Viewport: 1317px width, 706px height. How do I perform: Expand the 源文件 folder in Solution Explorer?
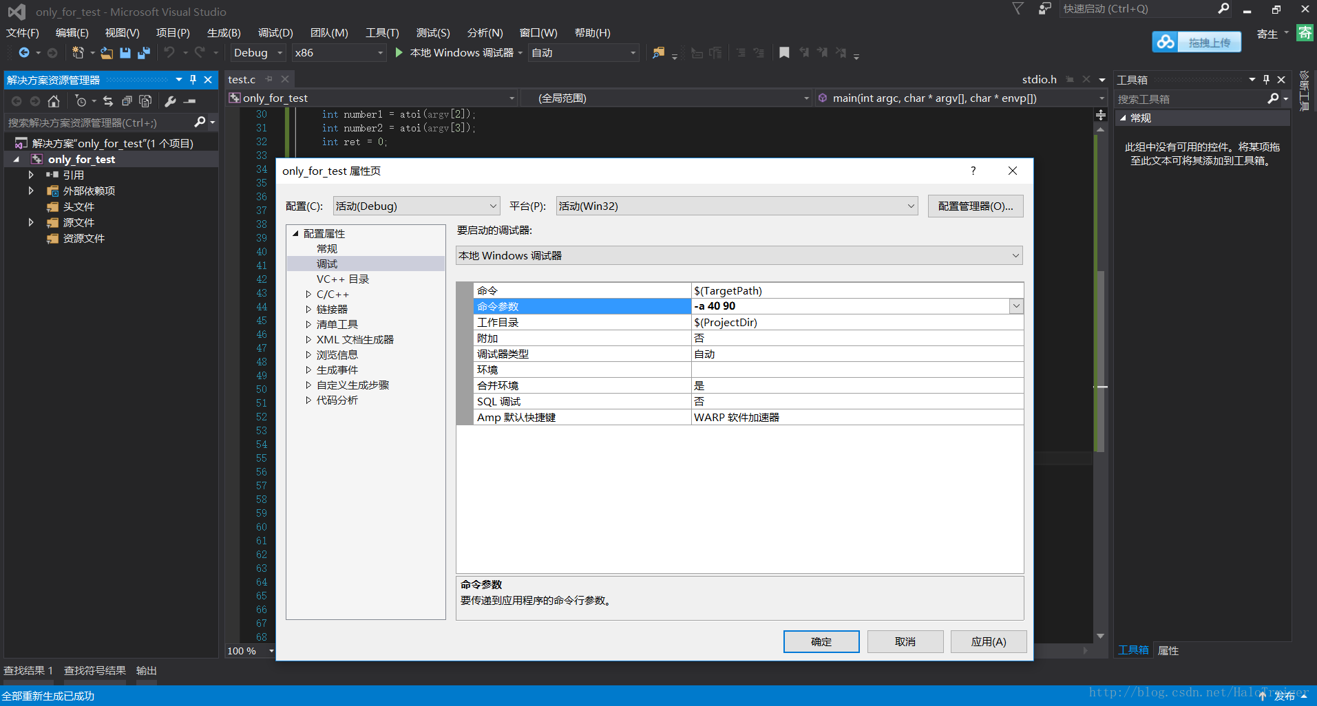[x=31, y=222]
